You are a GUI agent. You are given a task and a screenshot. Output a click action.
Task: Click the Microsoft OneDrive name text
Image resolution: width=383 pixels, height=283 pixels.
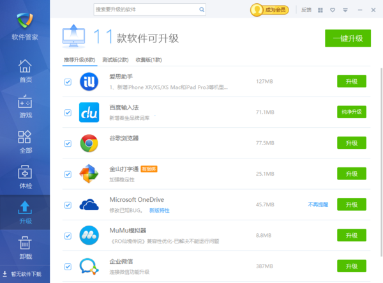tap(137, 200)
